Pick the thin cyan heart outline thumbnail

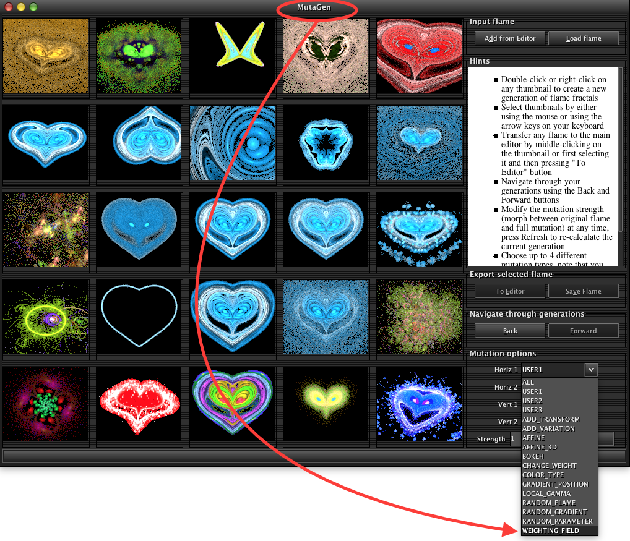point(139,317)
